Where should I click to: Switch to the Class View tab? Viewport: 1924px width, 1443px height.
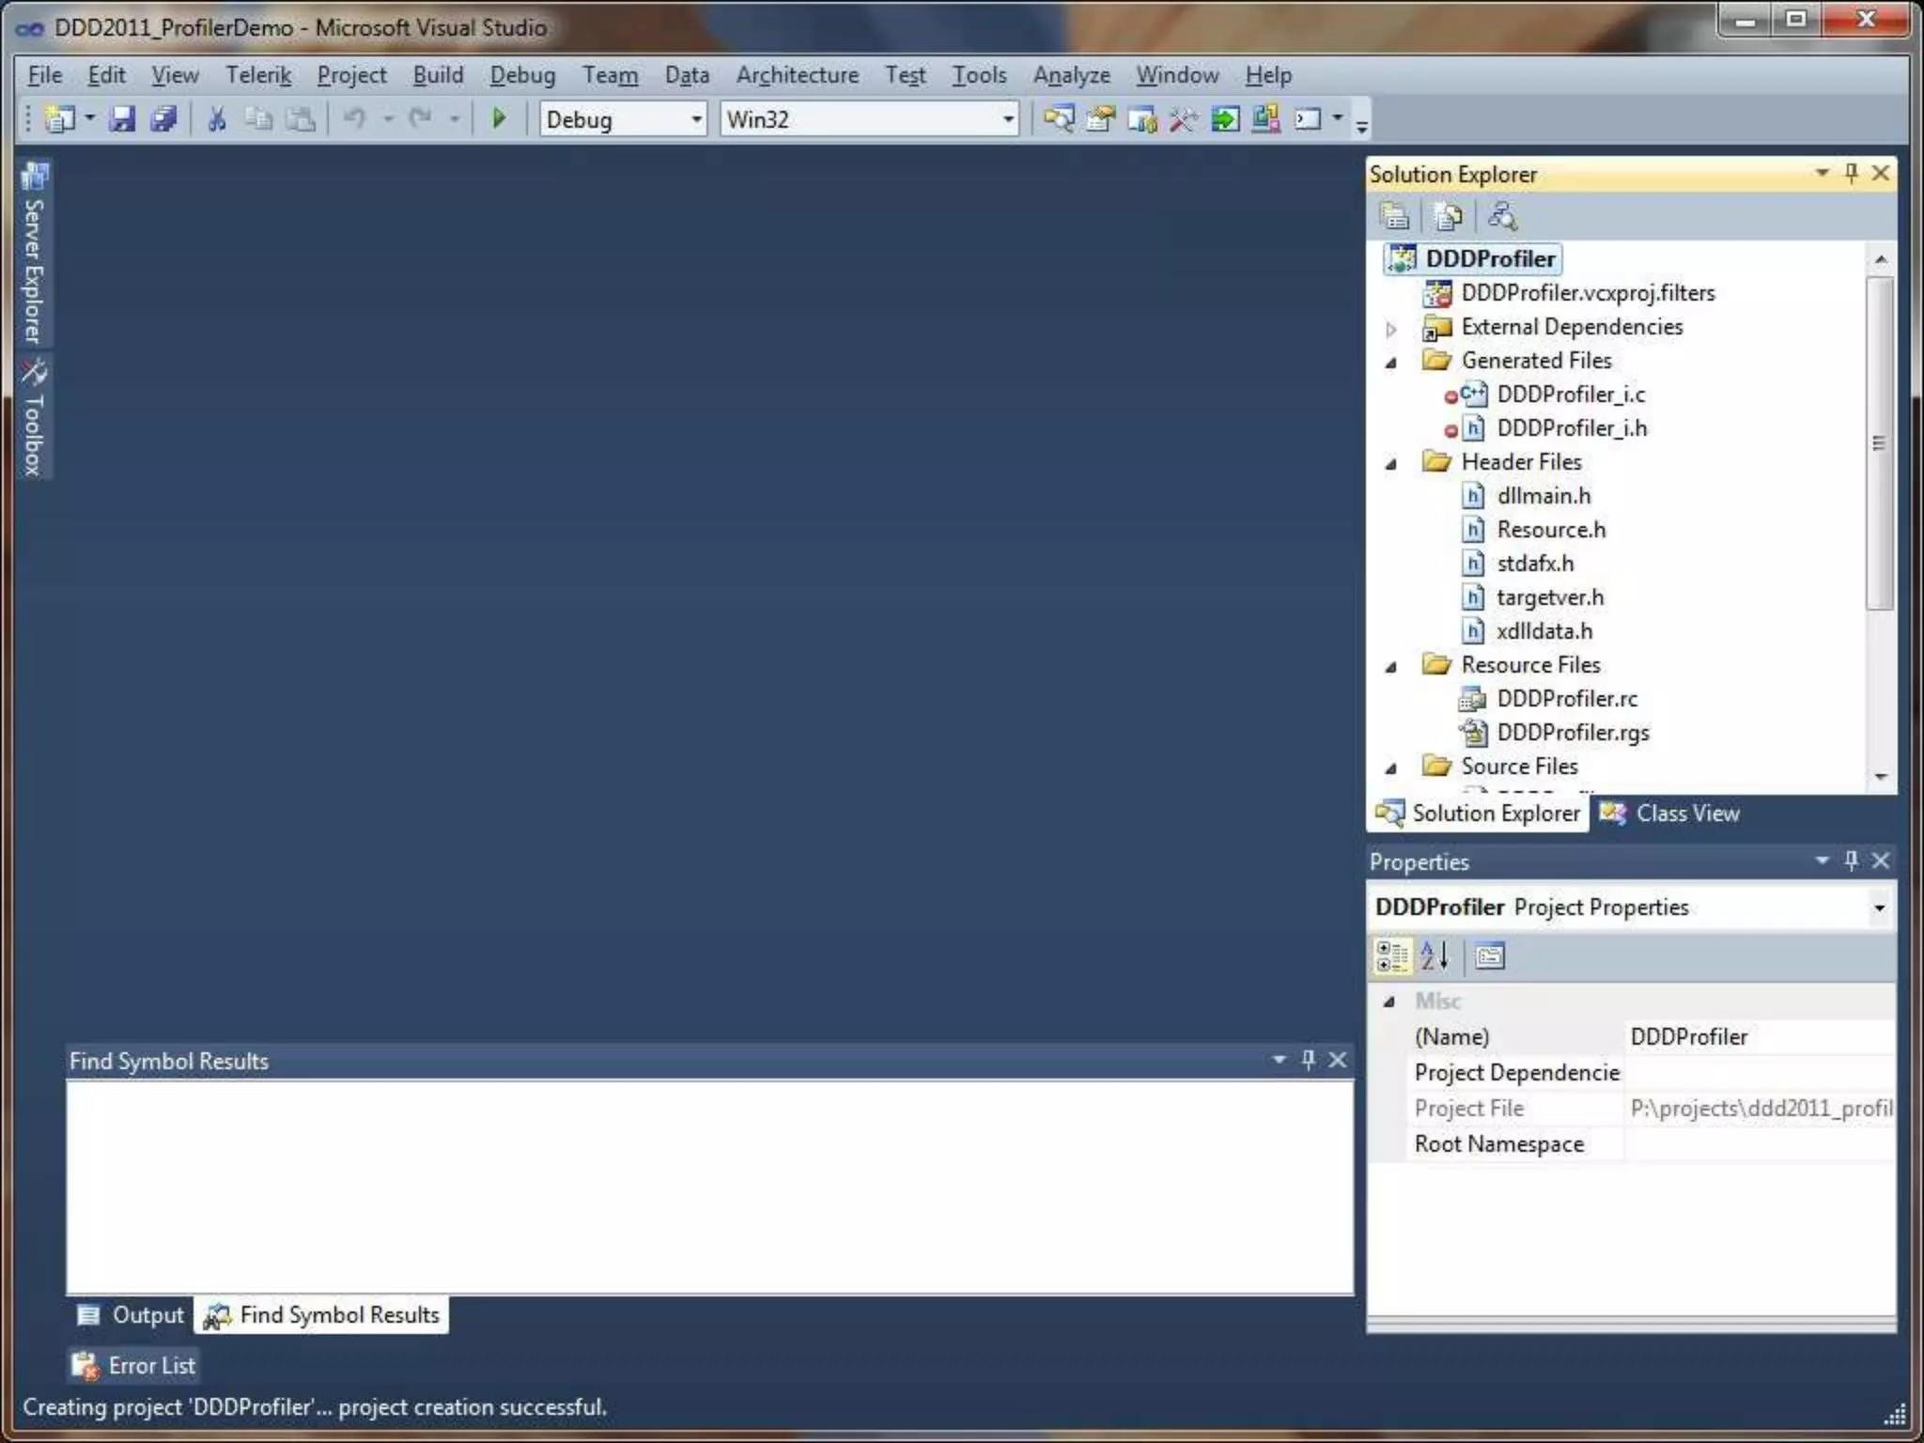click(1670, 814)
